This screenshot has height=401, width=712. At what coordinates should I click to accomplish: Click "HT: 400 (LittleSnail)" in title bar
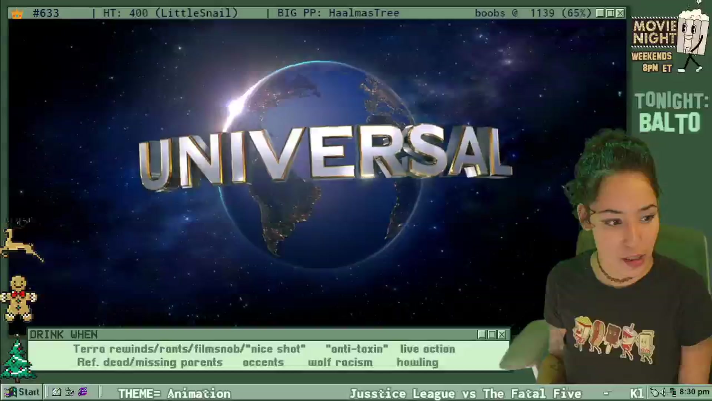pos(170,13)
